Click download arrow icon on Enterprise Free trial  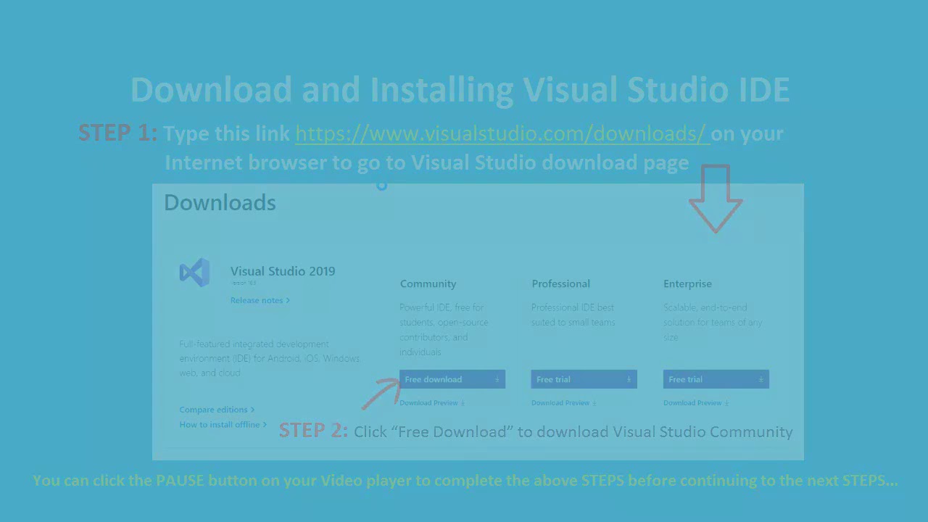click(x=761, y=379)
